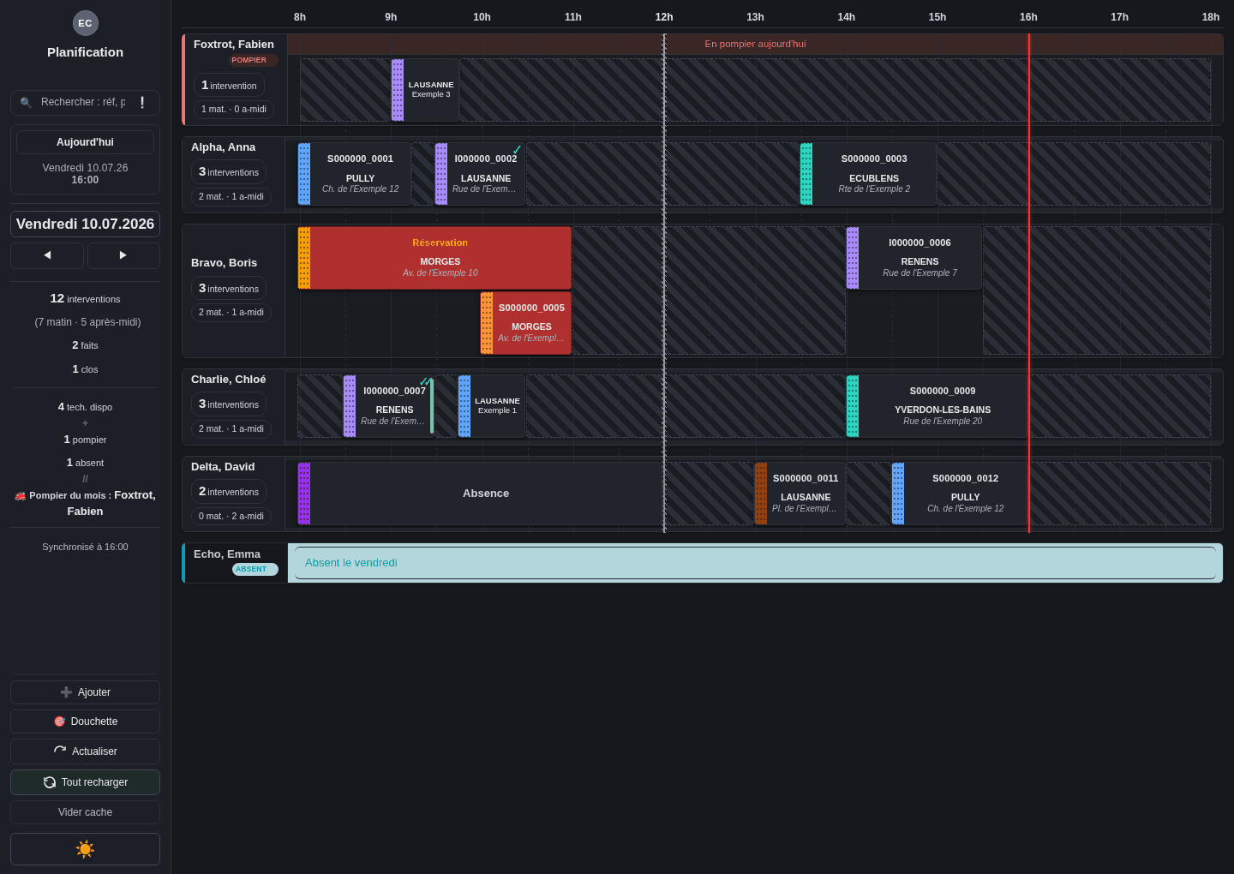Image resolution: width=1234 pixels, height=874 pixels.
Task: Select technician name 'Alpha, Anna'
Action: pyautogui.click(x=224, y=147)
